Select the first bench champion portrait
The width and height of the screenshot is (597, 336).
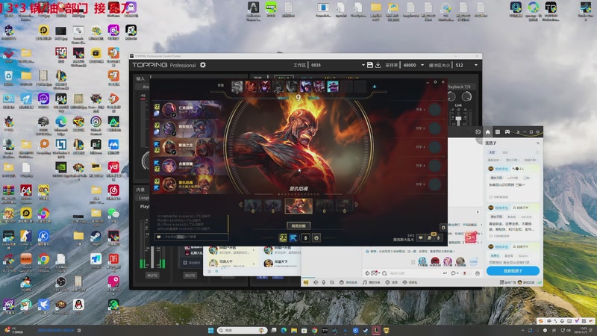pos(237,87)
